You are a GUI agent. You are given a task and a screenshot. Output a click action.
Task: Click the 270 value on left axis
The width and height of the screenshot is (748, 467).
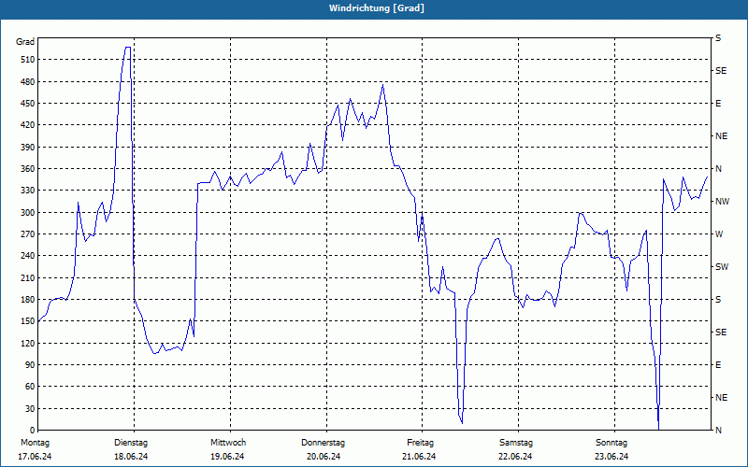(28, 234)
